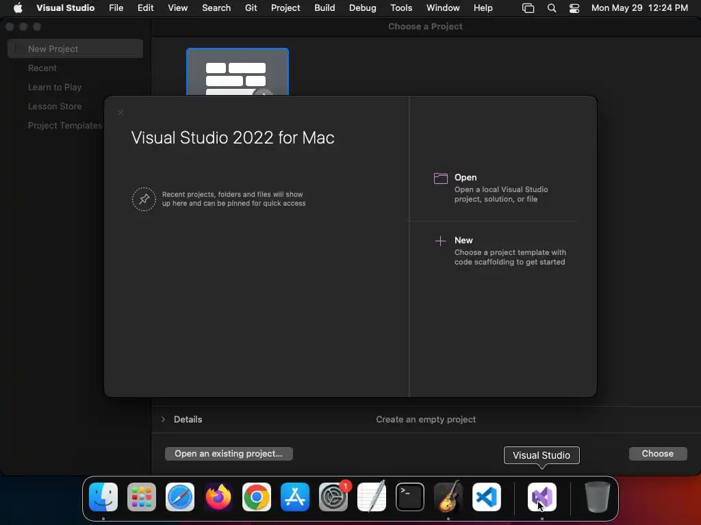Open the File menu
Viewport: 701px width, 525px height.
(116, 8)
